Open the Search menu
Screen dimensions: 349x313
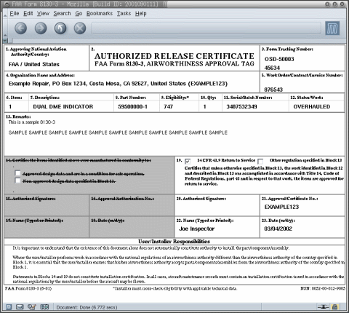pos(62,14)
